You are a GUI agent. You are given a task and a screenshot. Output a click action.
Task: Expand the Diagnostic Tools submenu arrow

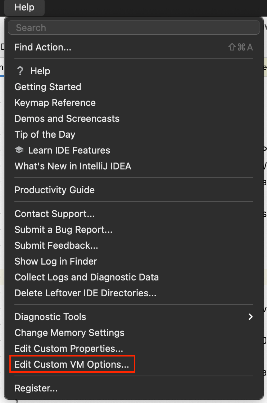[x=250, y=317]
